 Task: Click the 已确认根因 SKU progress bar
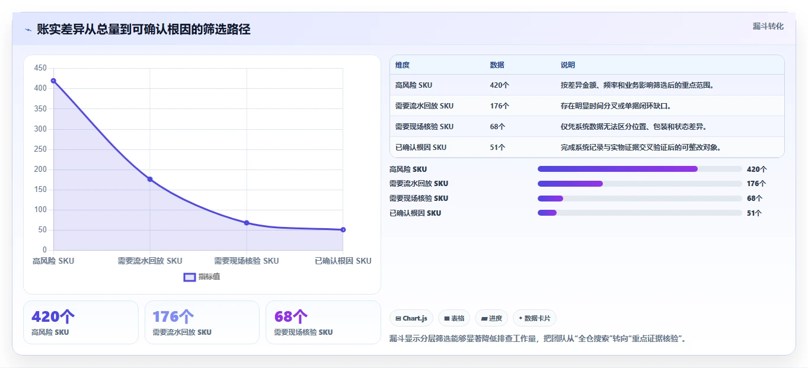[x=640, y=213]
